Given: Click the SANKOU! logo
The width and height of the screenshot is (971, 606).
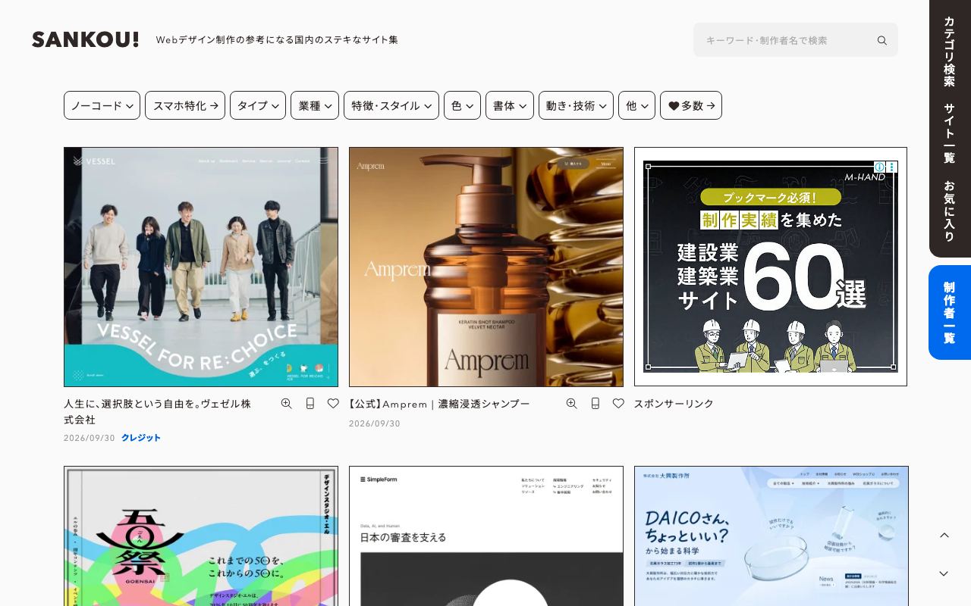Looking at the screenshot, I should click(x=85, y=39).
